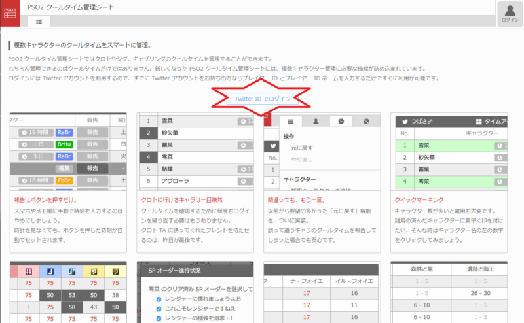
Task: Click number 2 cell beside 紗矢華
Action: click(148, 133)
